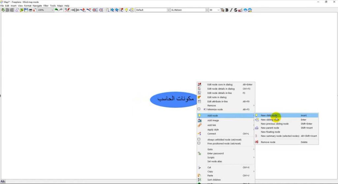Open the Apply style submenu
This screenshot has height=184, width=338.
pos(226,129)
